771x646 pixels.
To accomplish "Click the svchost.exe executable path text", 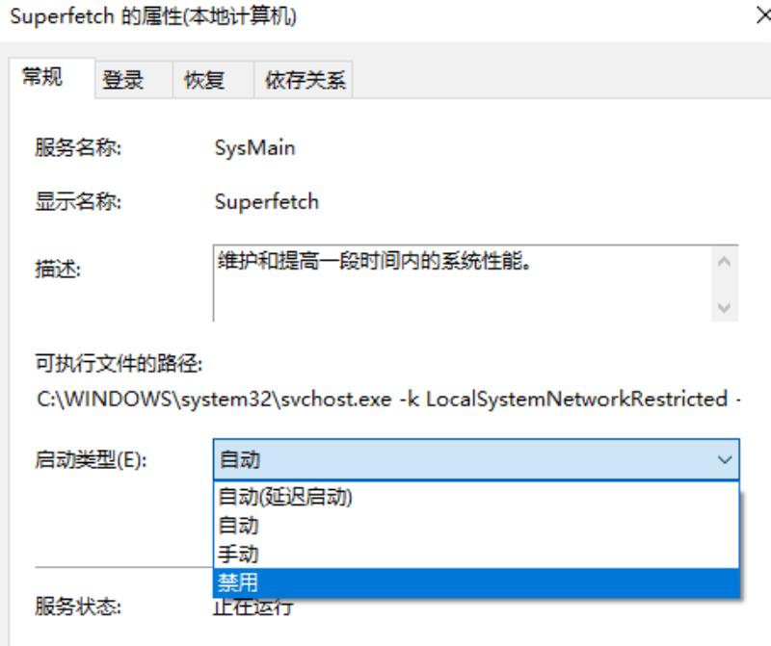I will pyautogui.click(x=388, y=399).
